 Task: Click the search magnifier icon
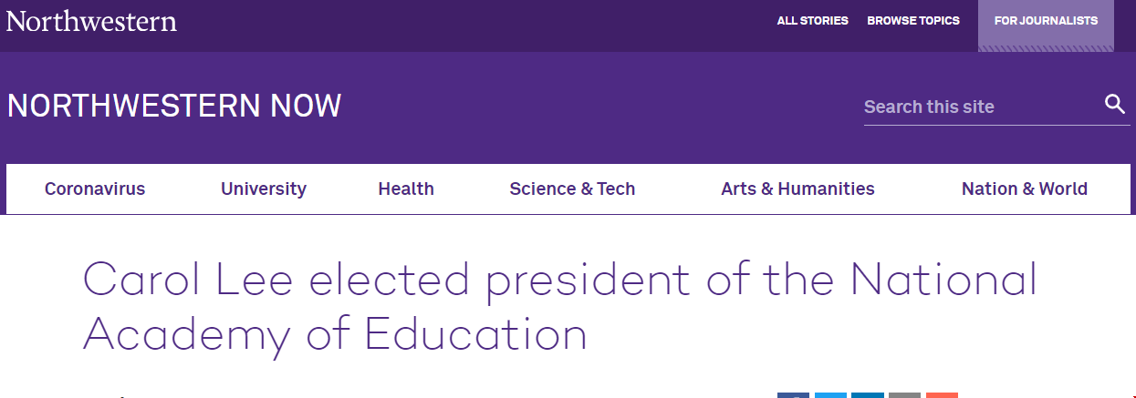click(1115, 104)
